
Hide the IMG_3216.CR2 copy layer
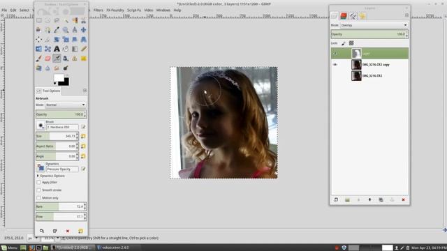pos(335,65)
